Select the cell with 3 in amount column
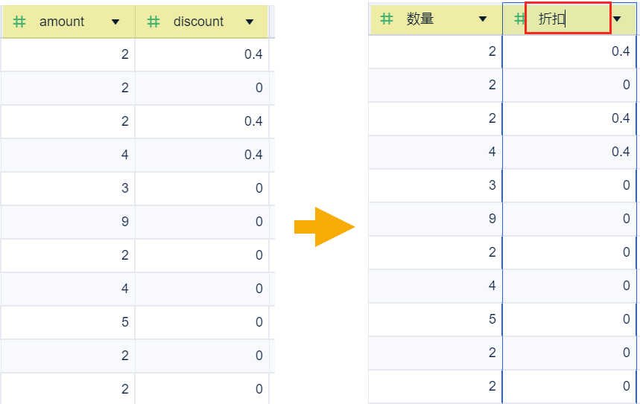 coord(68,188)
